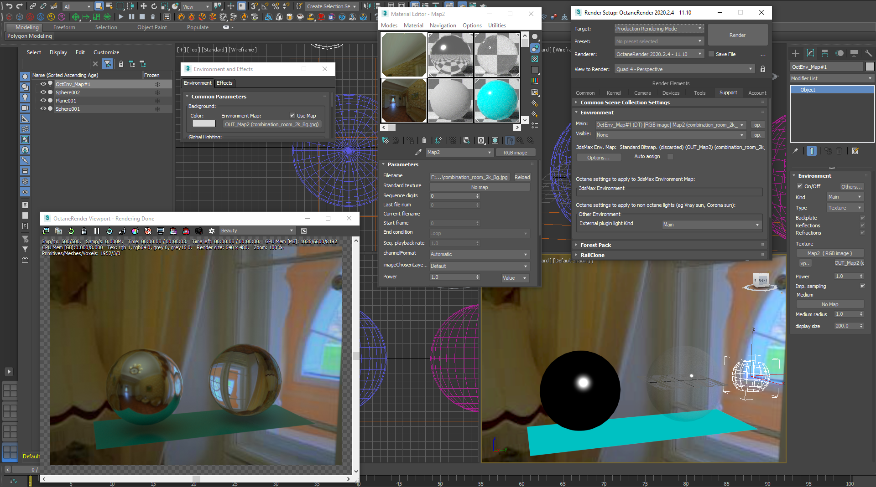Click the black camera icon in Octane viewport

(198, 231)
